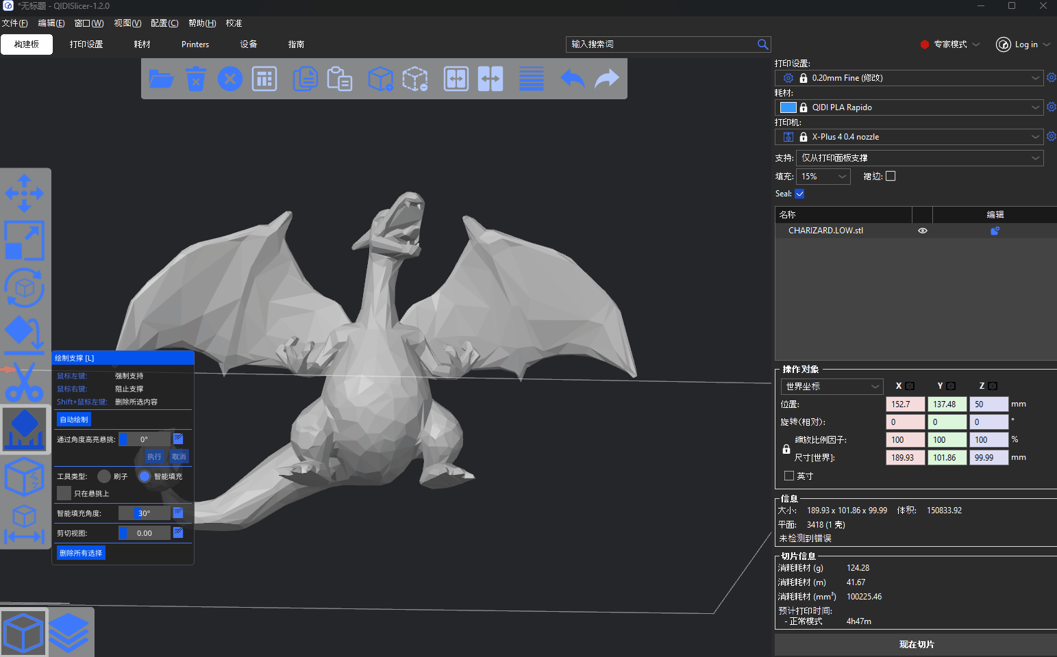Viewport: 1057px width, 657px height.
Task: Click the 执行 execute button
Action: [154, 456]
